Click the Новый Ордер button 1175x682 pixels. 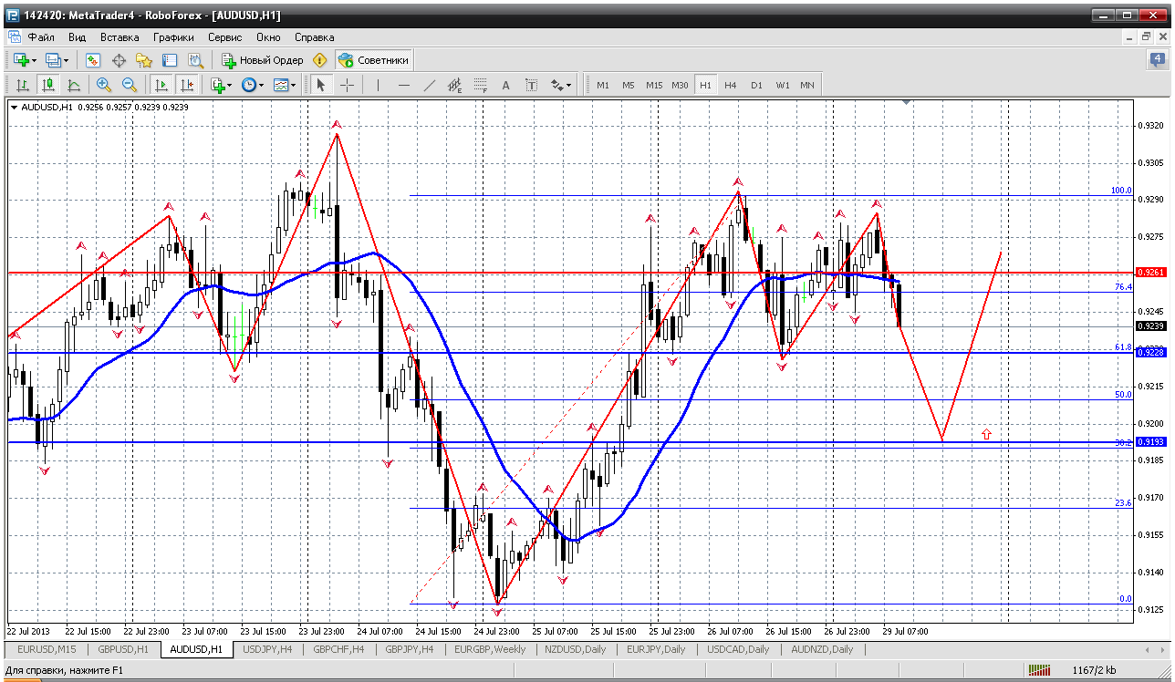(x=262, y=60)
